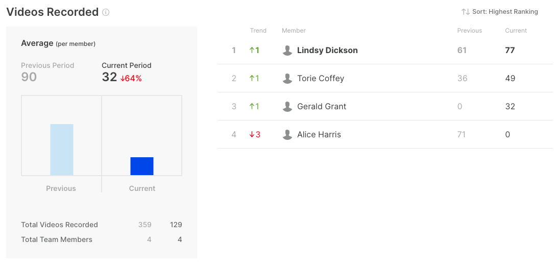
Task: Click the dark blue Current bar
Action: [142, 166]
